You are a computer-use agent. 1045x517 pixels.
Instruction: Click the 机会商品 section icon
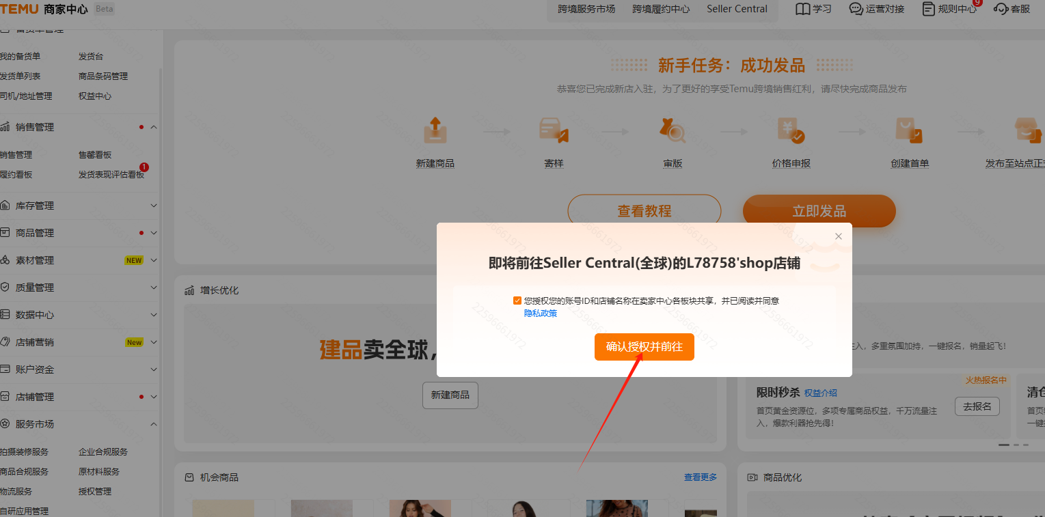[x=190, y=477]
